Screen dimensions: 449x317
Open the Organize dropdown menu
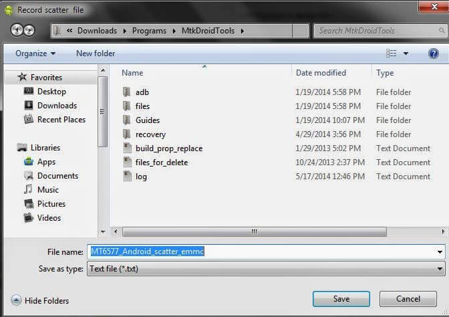pos(35,54)
